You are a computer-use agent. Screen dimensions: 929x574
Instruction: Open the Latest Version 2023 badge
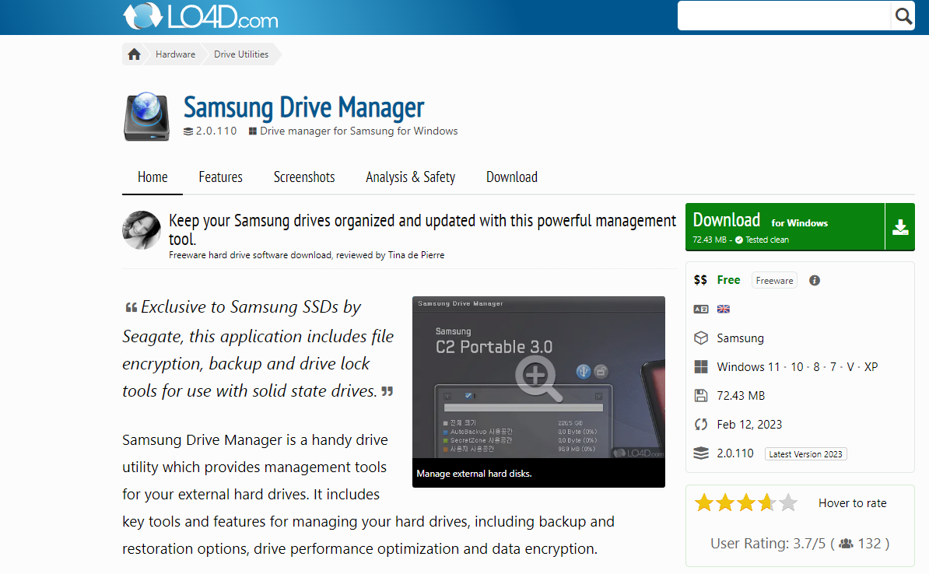point(805,453)
